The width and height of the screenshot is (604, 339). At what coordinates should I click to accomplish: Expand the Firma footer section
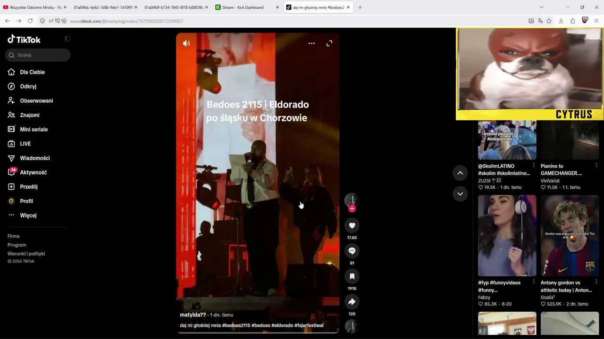(x=13, y=236)
